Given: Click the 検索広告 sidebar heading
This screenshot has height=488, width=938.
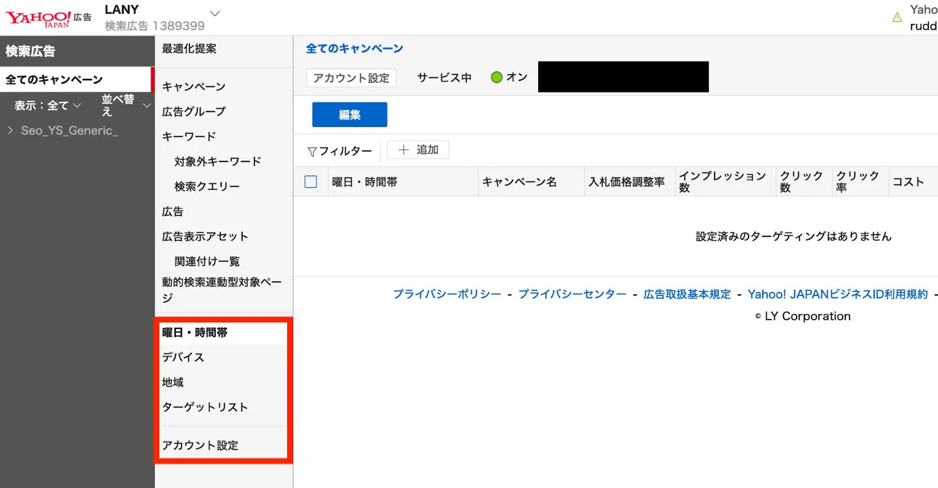Looking at the screenshot, I should point(30,51).
